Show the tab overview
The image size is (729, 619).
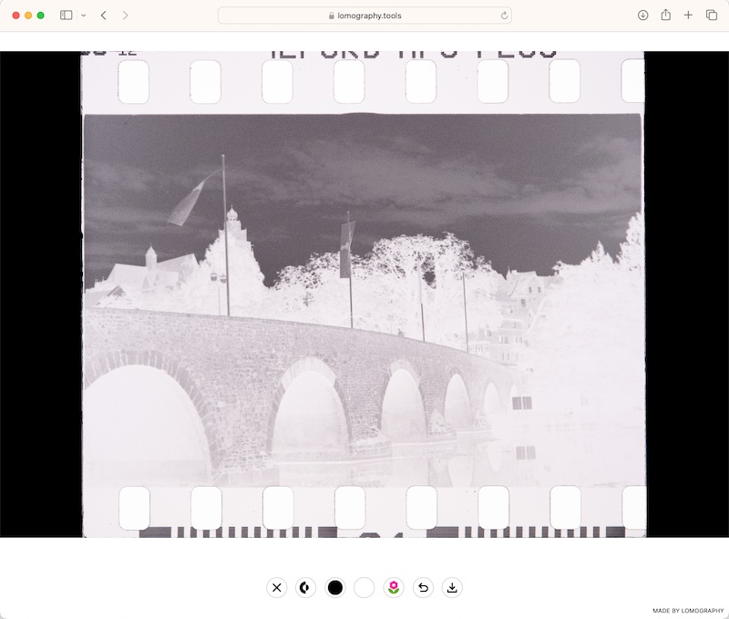tap(712, 15)
